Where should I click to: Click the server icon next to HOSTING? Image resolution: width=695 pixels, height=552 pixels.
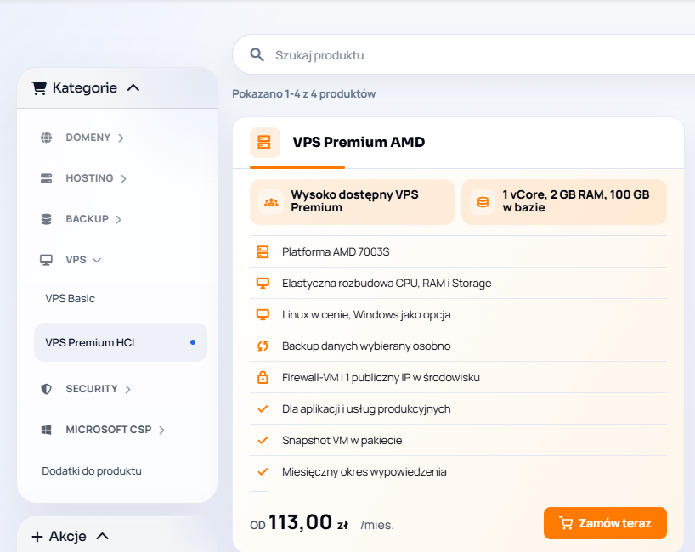[x=46, y=178]
